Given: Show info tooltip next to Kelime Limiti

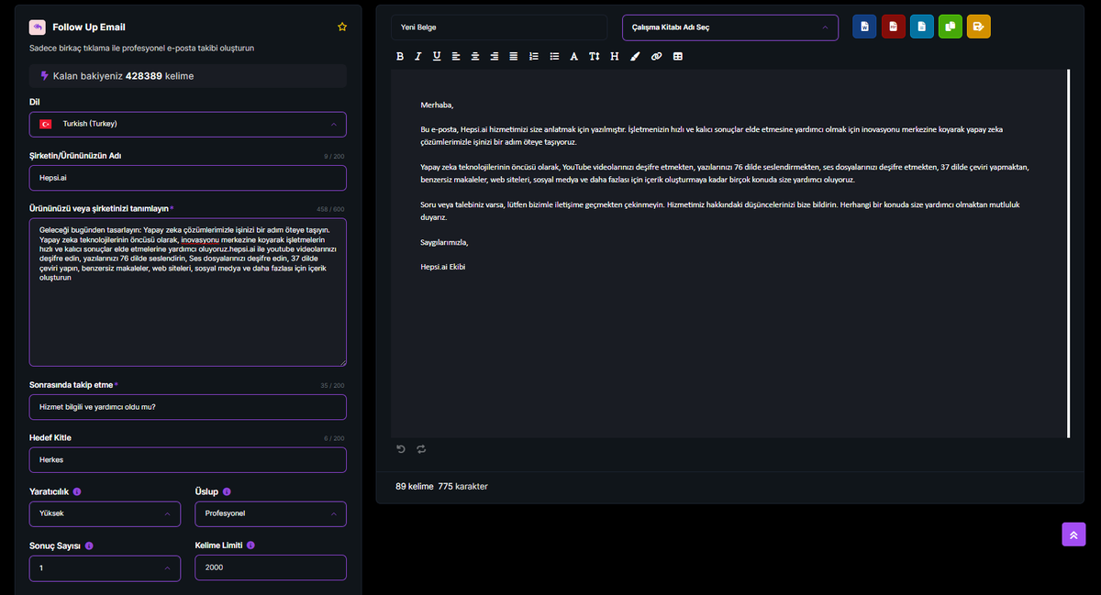Looking at the screenshot, I should (x=250, y=545).
